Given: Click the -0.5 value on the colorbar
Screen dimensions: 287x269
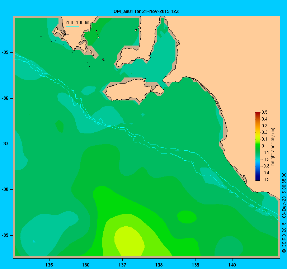Looking at the screenshot, I should (265, 180).
